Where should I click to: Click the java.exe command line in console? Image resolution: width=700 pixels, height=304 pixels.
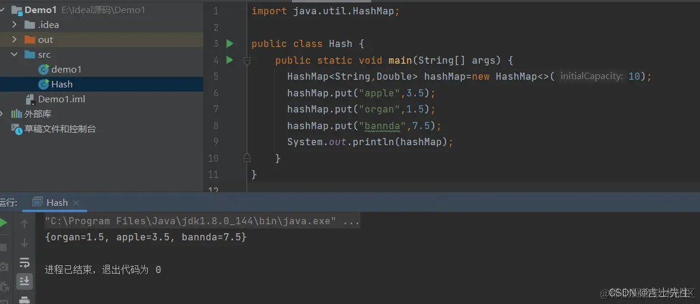pos(202,221)
